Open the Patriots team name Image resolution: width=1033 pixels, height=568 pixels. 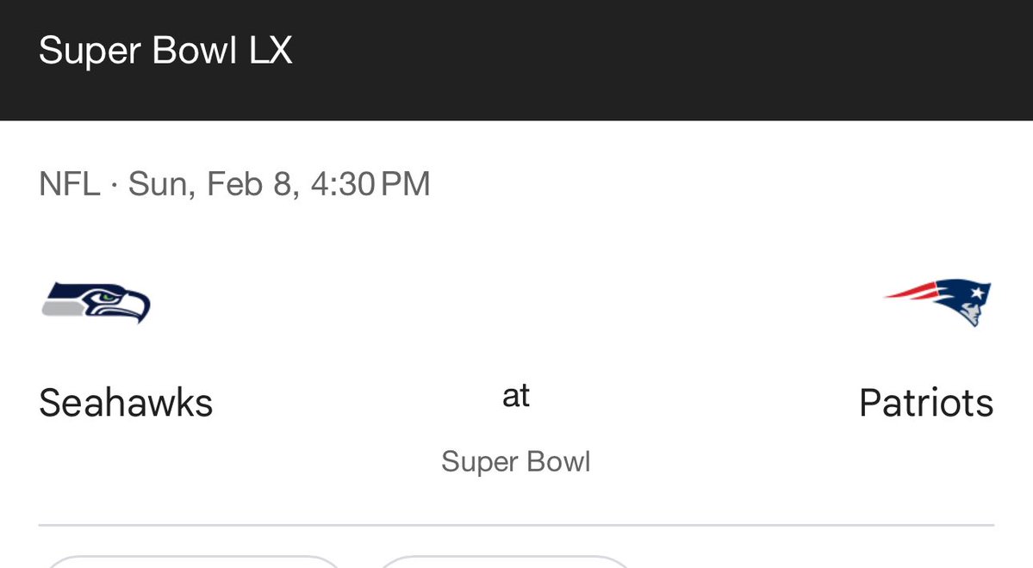pos(926,403)
